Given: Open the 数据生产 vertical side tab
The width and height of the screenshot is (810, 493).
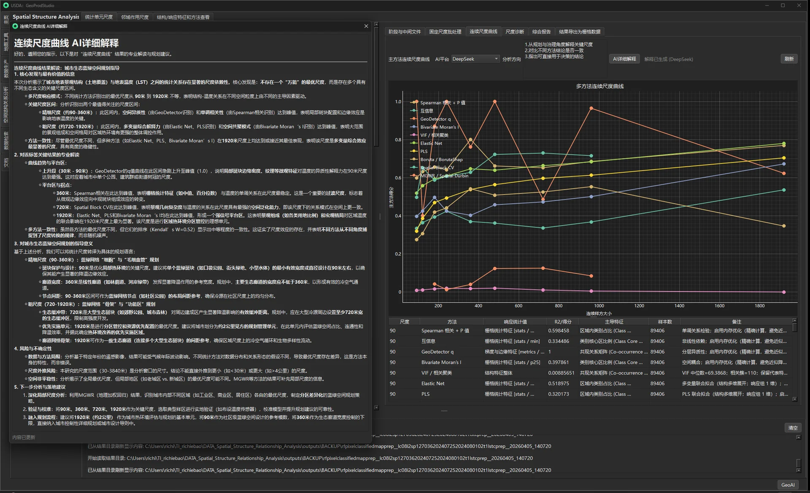Looking at the screenshot, I should (x=6, y=68).
